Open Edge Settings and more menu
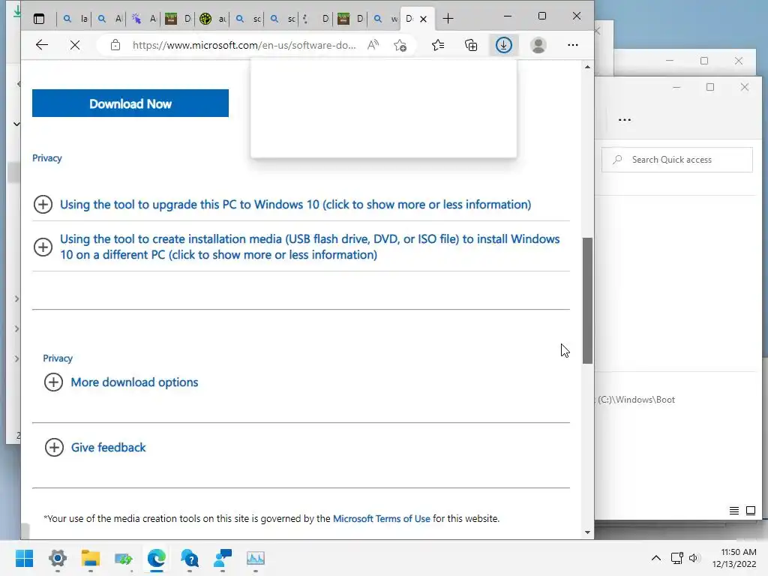The height and width of the screenshot is (576, 768). click(572, 45)
